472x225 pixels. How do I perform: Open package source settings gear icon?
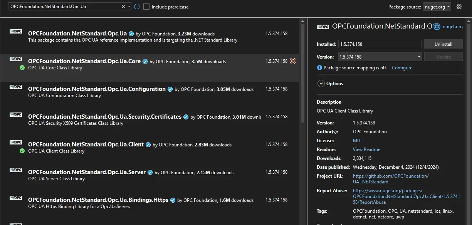pos(459,7)
